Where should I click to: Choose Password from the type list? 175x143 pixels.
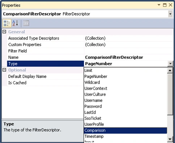pyautogui.click(x=125, y=106)
